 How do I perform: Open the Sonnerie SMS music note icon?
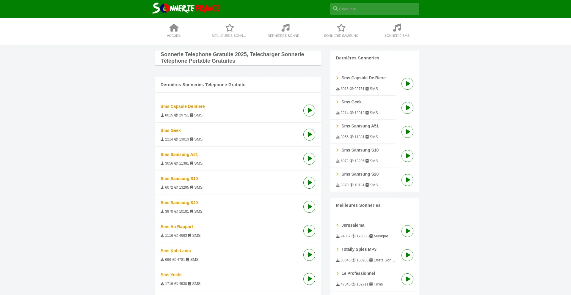[x=397, y=28]
